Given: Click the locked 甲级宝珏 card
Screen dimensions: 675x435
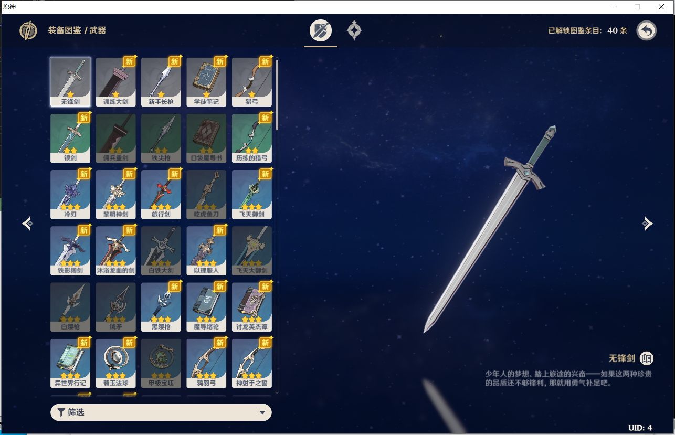Looking at the screenshot, I should coord(161,363).
